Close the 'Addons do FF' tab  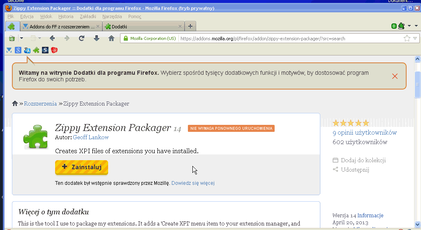coord(98,26)
